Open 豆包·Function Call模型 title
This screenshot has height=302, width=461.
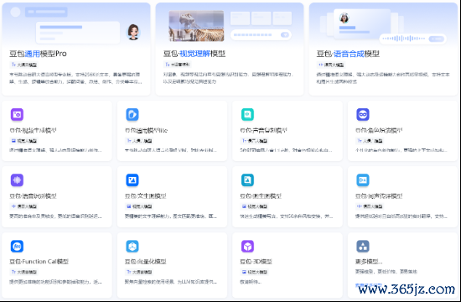tap(39, 262)
